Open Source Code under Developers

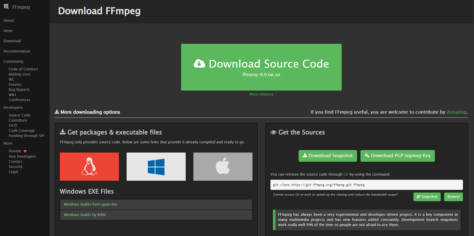(x=19, y=115)
